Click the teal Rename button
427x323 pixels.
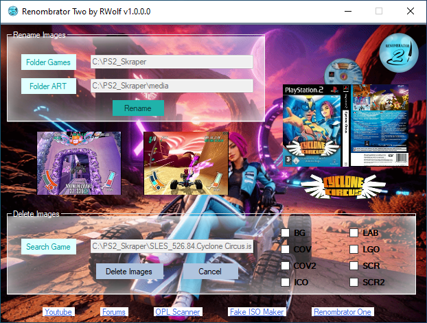point(138,108)
